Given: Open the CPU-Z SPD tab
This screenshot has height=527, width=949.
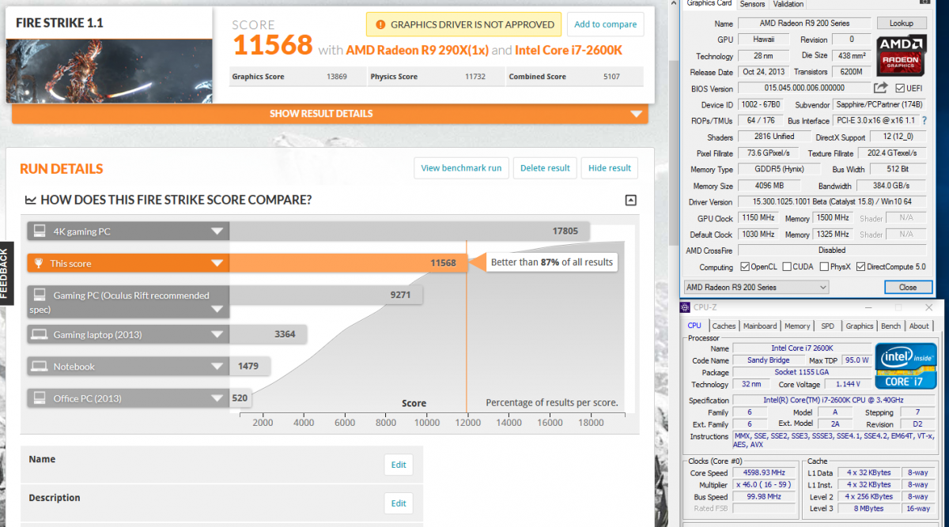Looking at the screenshot, I should 827,326.
